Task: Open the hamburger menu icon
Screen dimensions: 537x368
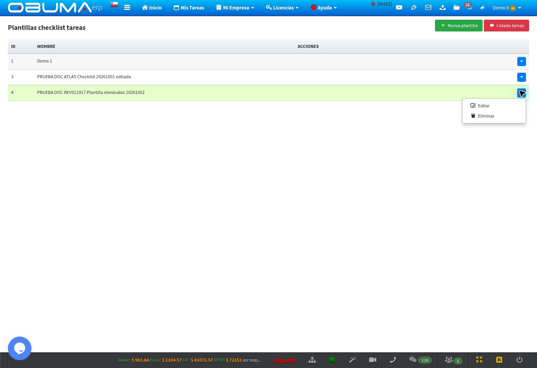Action: click(x=127, y=7)
